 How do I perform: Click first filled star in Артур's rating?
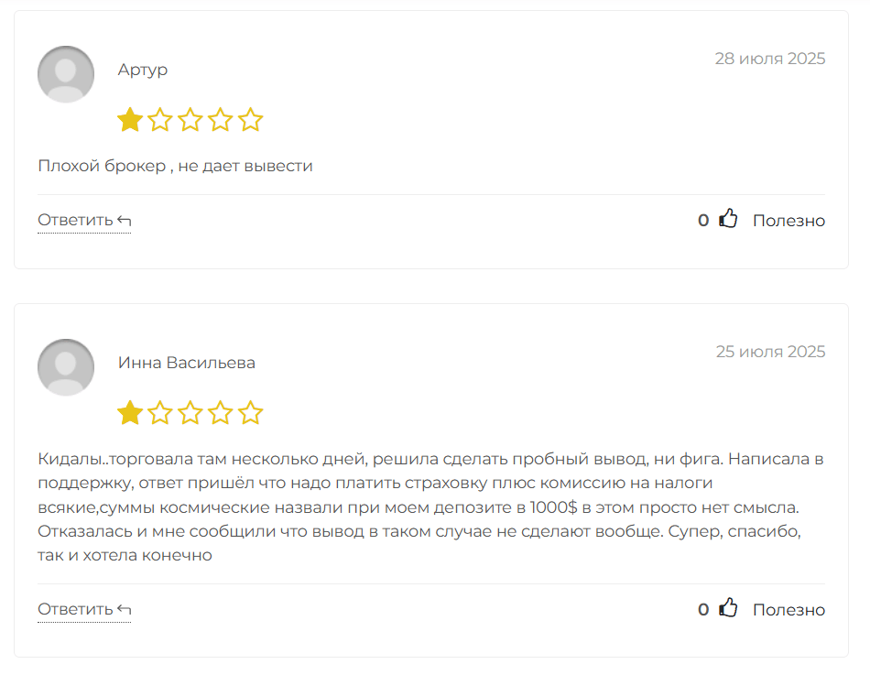[x=130, y=119]
